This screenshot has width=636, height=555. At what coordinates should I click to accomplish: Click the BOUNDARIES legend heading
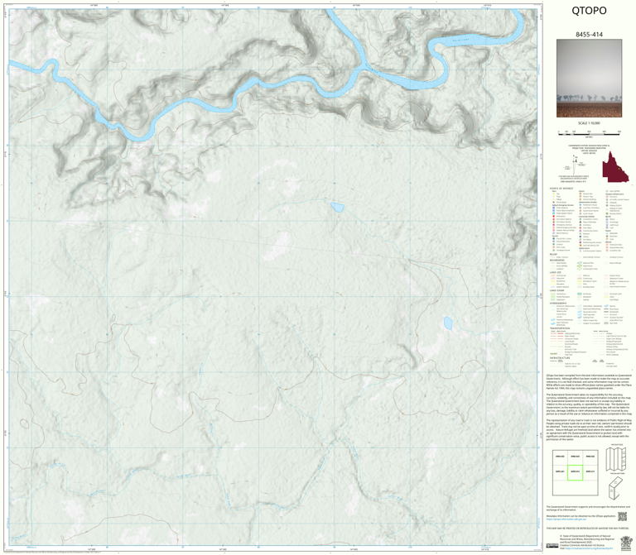pyautogui.click(x=556, y=260)
